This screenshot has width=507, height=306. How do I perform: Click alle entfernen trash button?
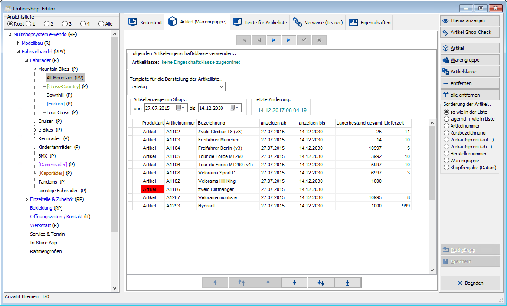pos(470,95)
